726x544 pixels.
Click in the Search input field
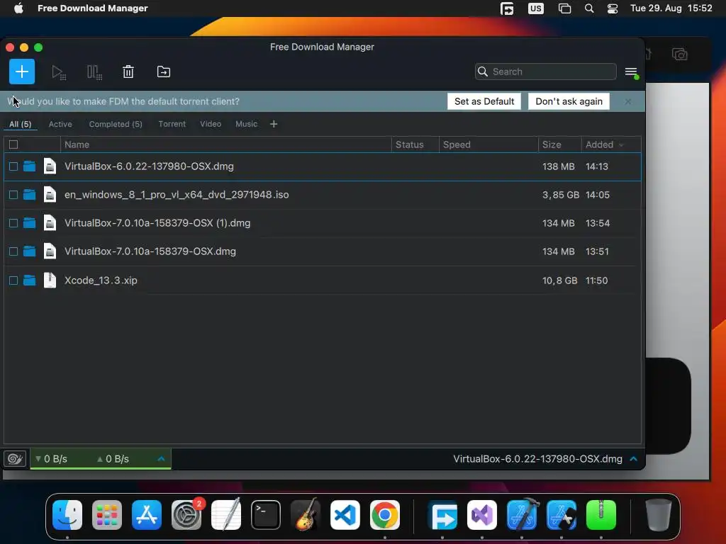tap(545, 72)
